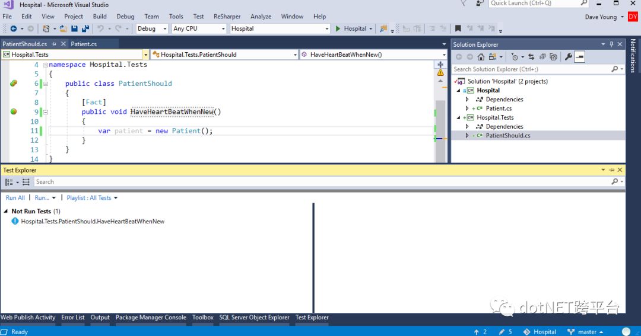Switch to the Error List bottom tab
Image resolution: width=641 pixels, height=336 pixels.
(x=73, y=317)
